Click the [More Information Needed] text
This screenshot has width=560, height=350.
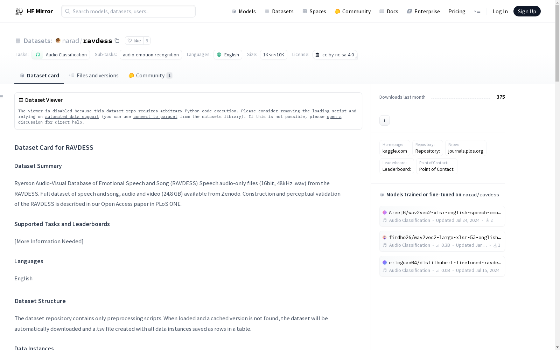49,241
